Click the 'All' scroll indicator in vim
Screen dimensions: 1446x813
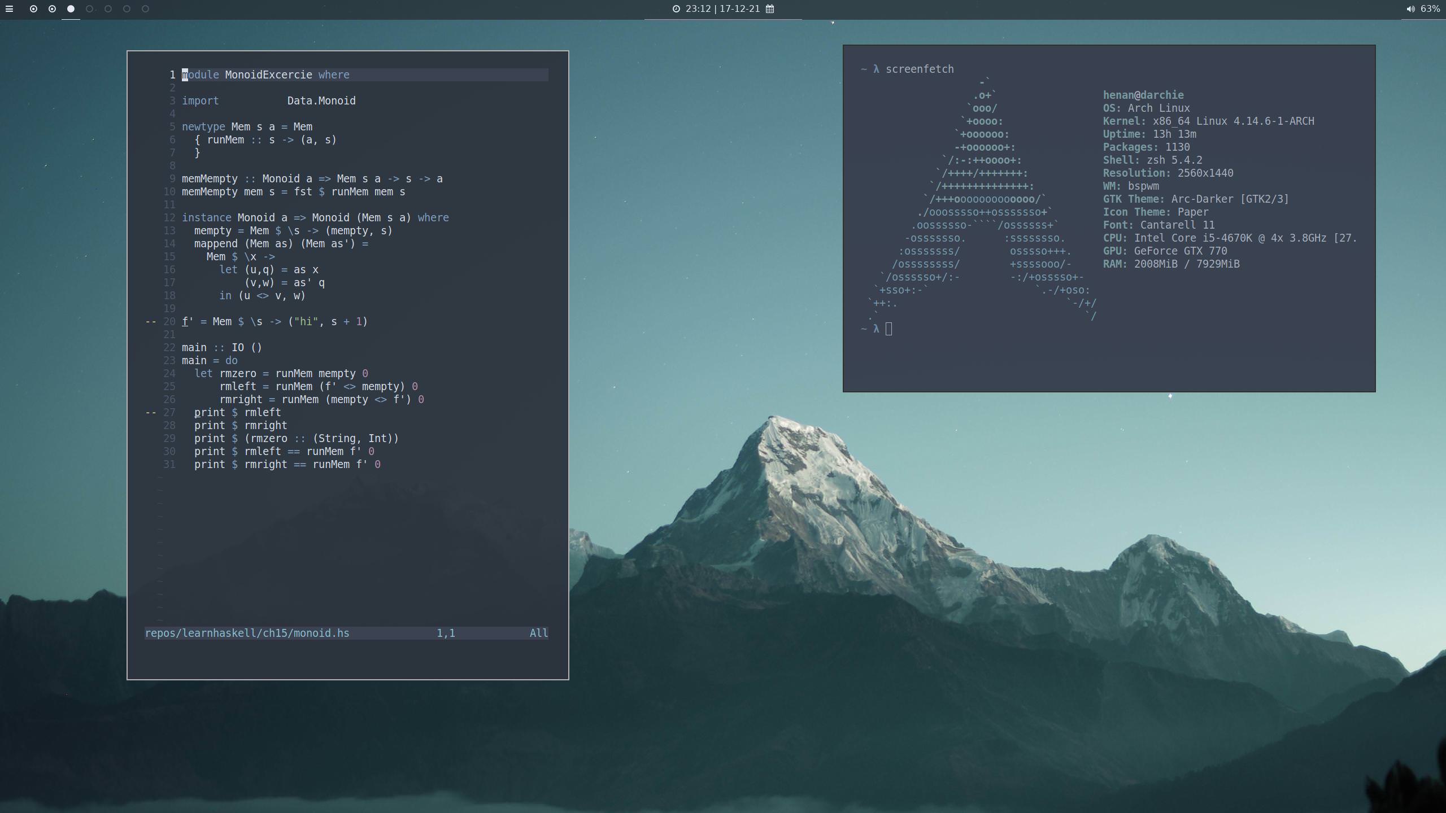pos(539,633)
